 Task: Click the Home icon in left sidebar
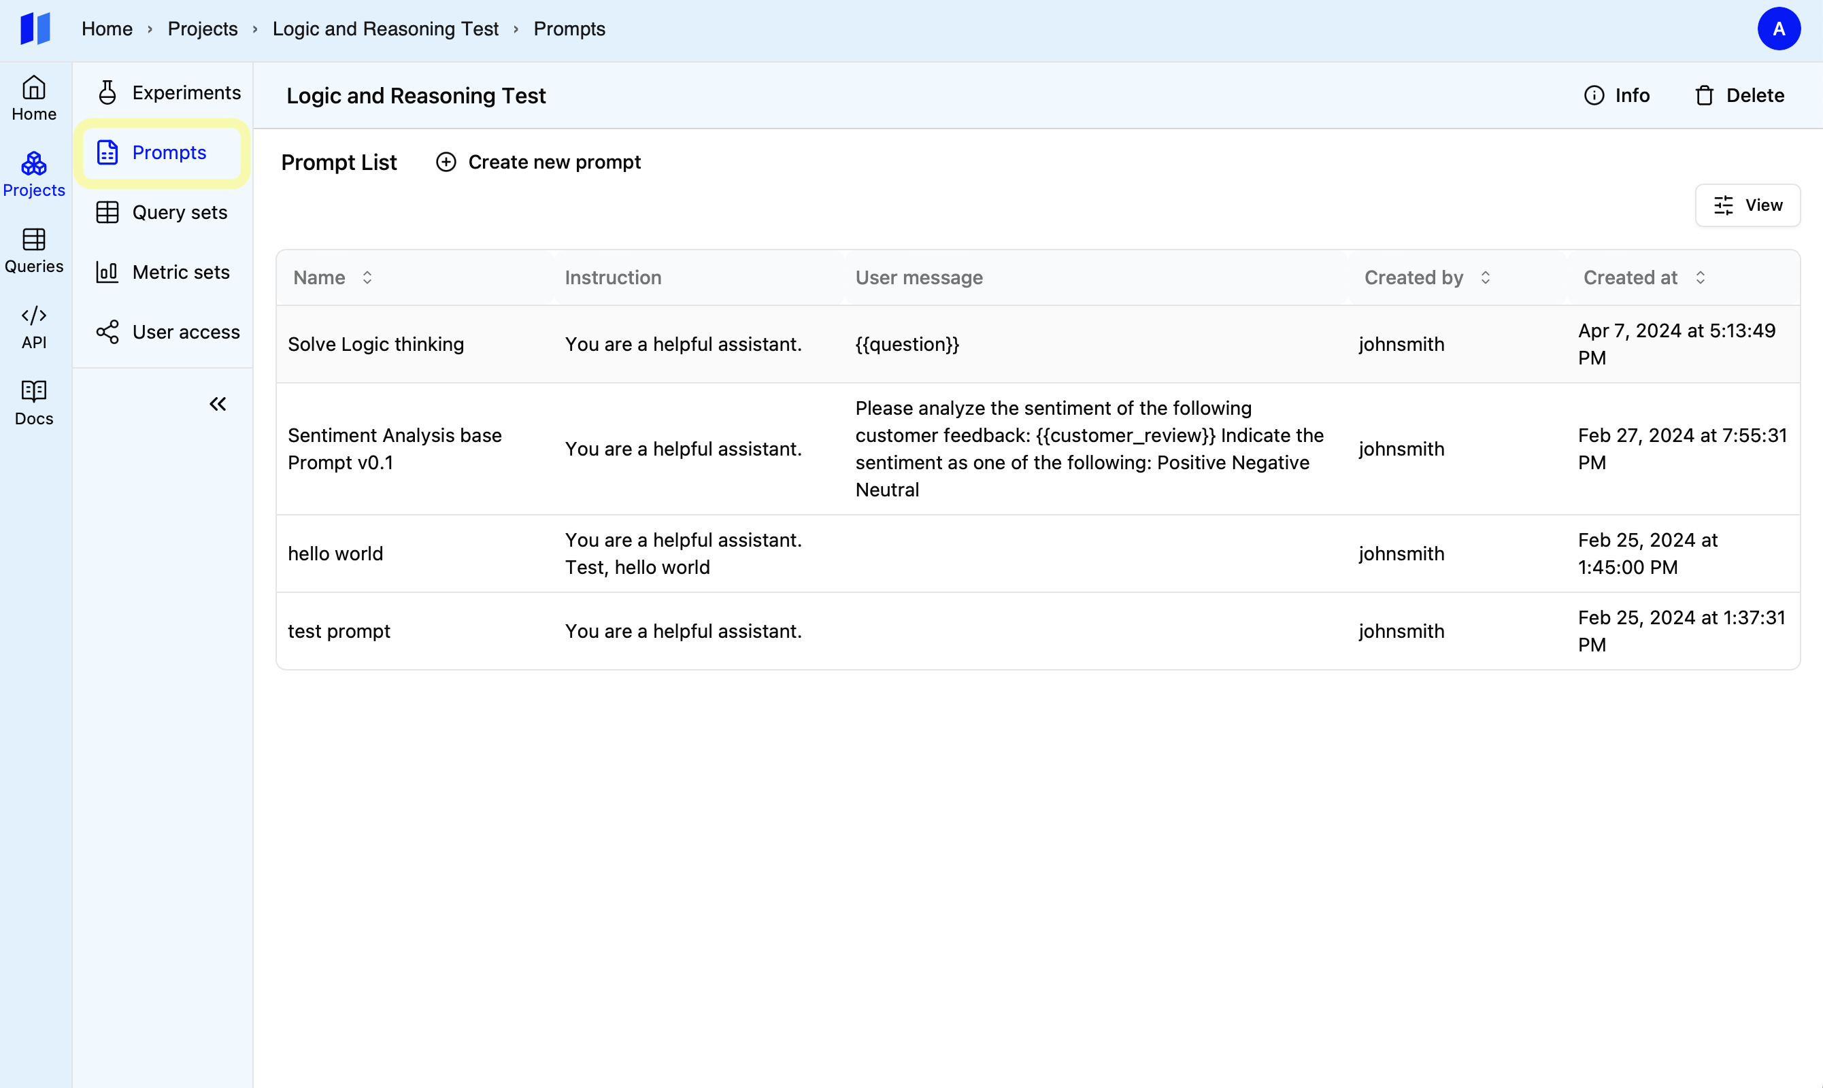34,88
